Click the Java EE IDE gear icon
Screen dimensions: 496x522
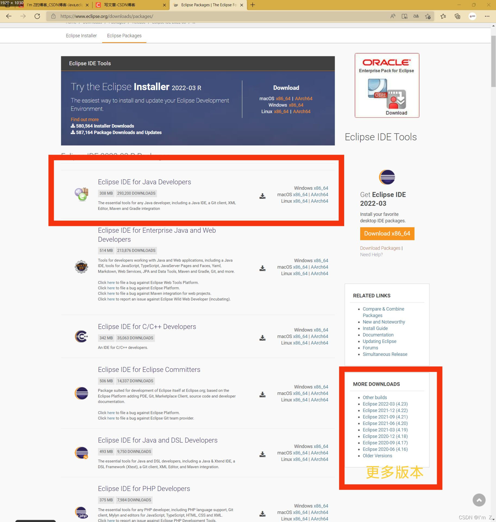click(81, 267)
